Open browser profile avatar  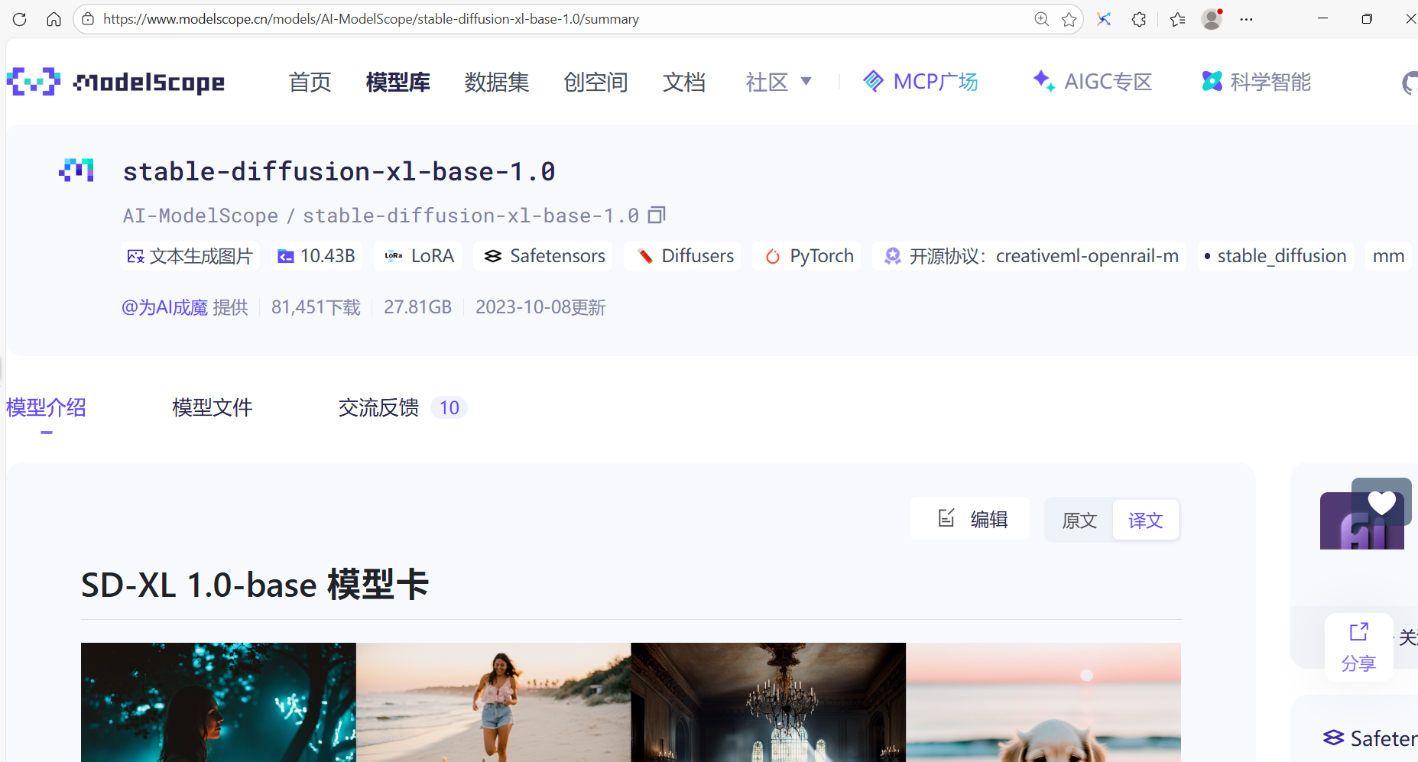click(x=1211, y=19)
